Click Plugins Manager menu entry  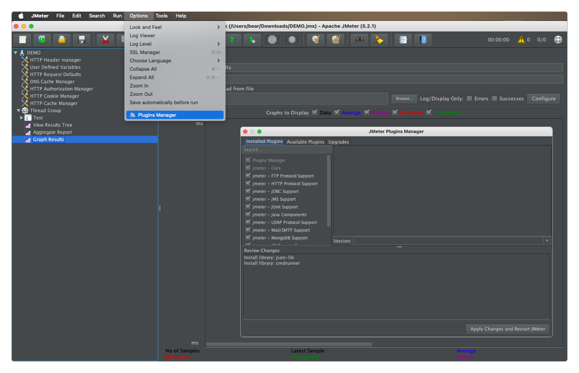175,115
